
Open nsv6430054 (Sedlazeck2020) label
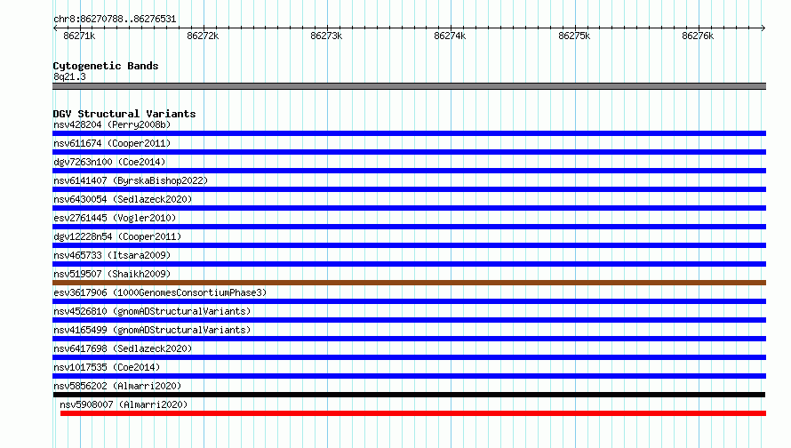[123, 199]
